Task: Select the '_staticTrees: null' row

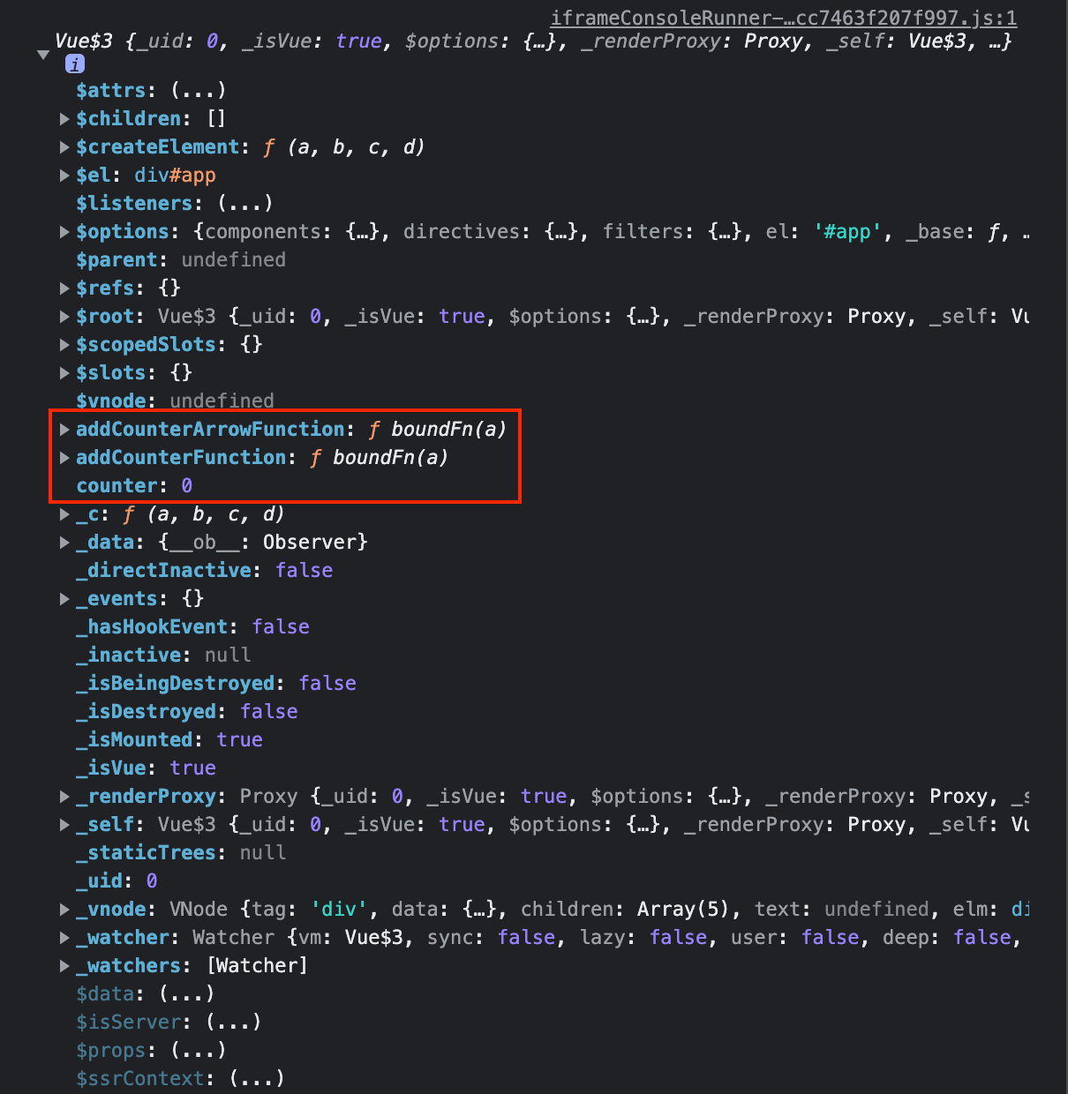Action: point(181,852)
